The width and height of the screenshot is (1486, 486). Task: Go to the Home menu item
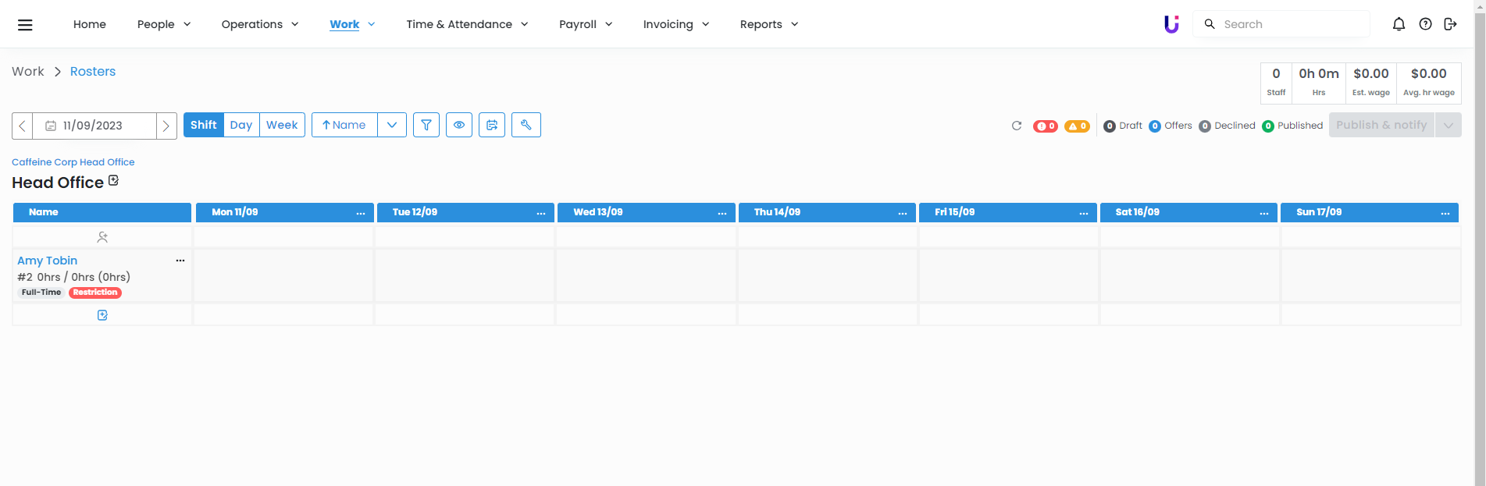(x=90, y=24)
